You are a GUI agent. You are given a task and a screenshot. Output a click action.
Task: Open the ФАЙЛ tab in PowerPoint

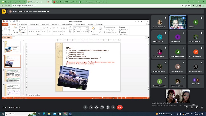coord(5,24)
